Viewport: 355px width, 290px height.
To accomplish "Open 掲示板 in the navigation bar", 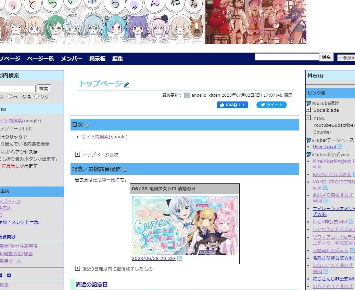I will click(97, 59).
